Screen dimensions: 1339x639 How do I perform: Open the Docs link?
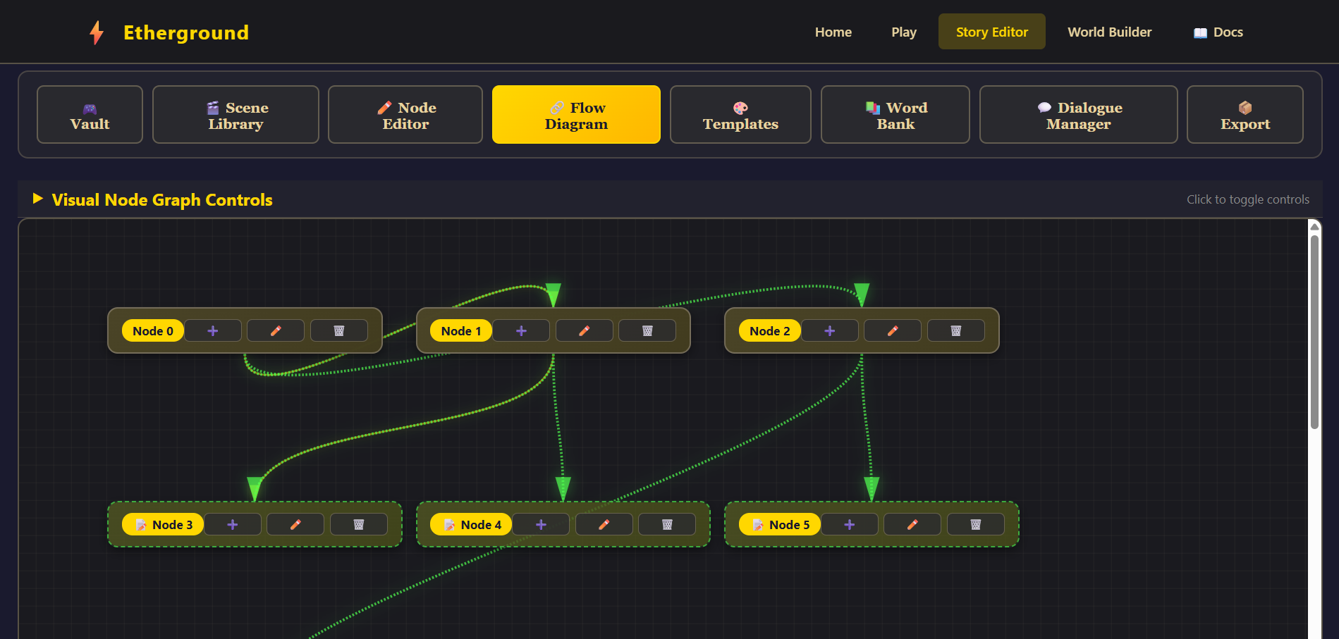click(1218, 32)
